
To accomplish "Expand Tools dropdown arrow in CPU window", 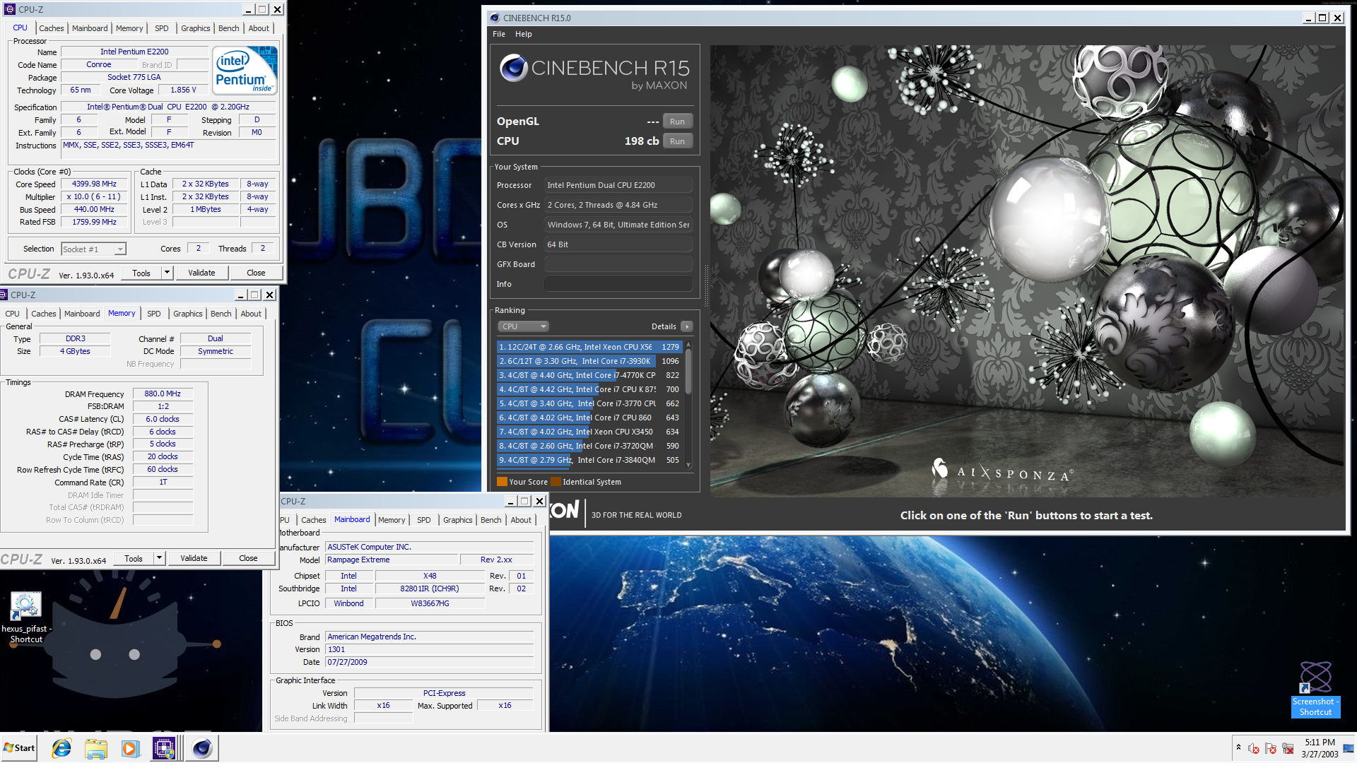I will tap(167, 273).
